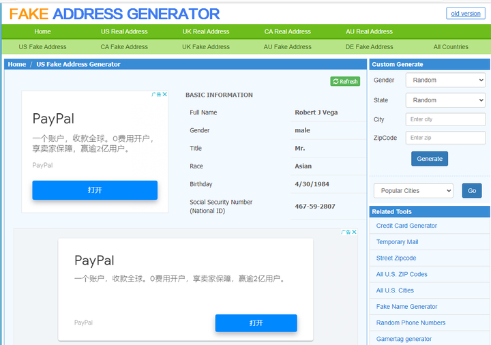This screenshot has height=345, width=491.
Task: Select DE Fake Address submenu item
Action: [x=369, y=47]
